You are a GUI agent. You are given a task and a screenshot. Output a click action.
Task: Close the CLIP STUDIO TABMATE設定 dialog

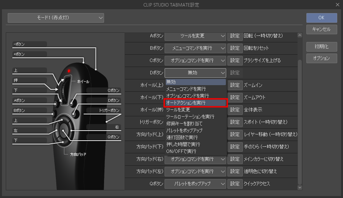(x=338, y=5)
